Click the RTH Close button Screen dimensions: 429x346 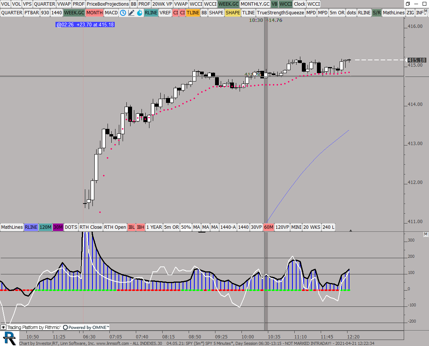(91, 227)
